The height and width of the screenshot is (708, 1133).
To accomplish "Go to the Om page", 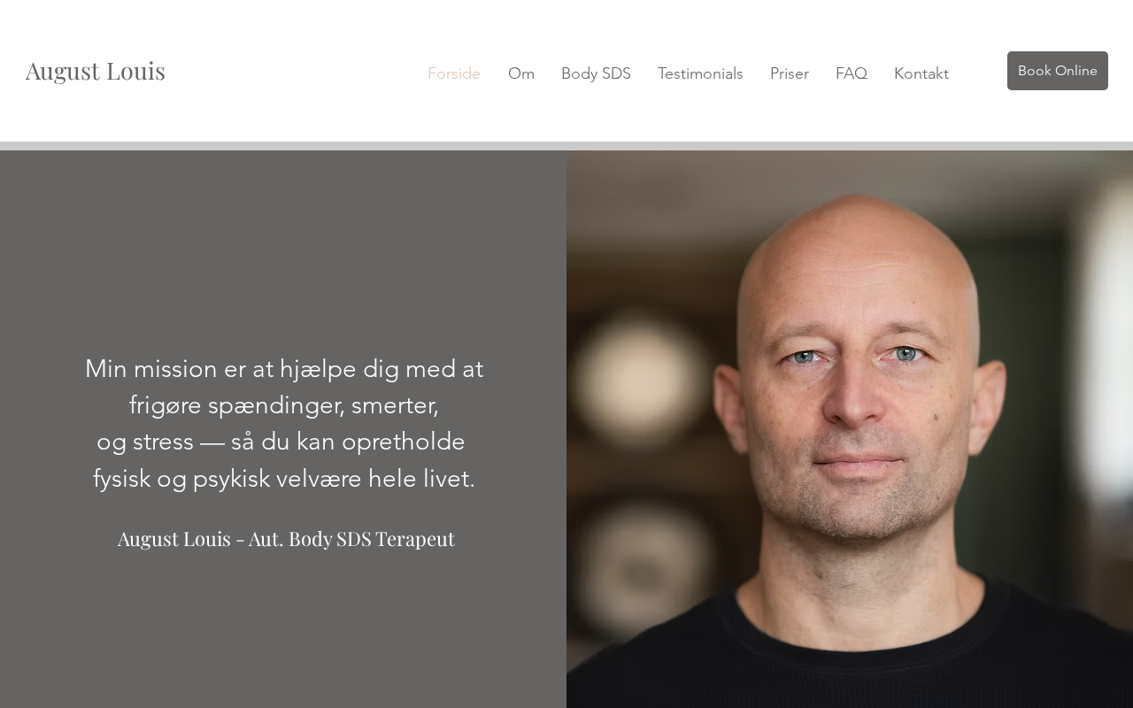I will pyautogui.click(x=521, y=73).
